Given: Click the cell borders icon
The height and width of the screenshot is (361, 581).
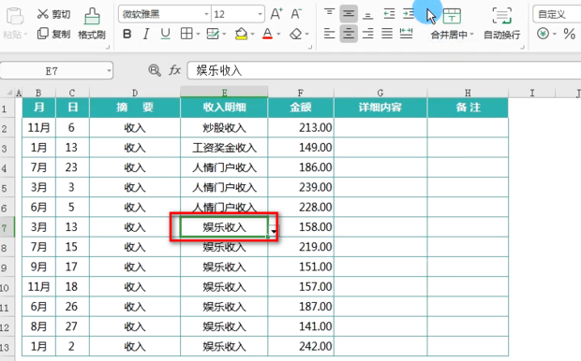Looking at the screenshot, I should 186,34.
